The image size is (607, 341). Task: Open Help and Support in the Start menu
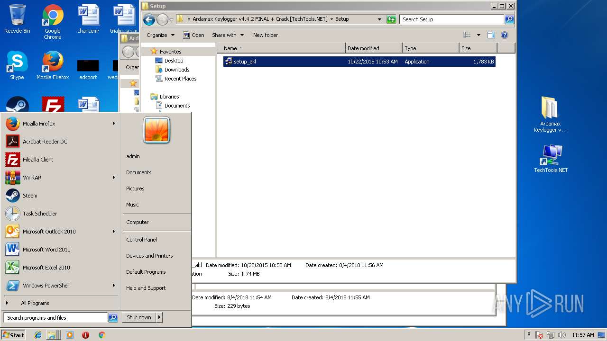(x=146, y=288)
